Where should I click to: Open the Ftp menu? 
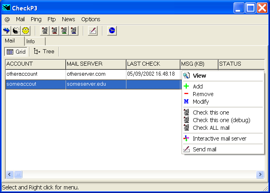[x=52, y=19]
